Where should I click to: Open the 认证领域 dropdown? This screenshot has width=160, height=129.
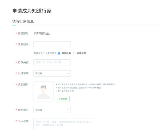[52, 73]
